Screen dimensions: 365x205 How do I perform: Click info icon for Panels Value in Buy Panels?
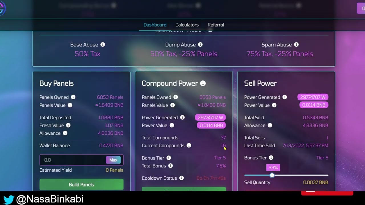pyautogui.click(x=70, y=105)
